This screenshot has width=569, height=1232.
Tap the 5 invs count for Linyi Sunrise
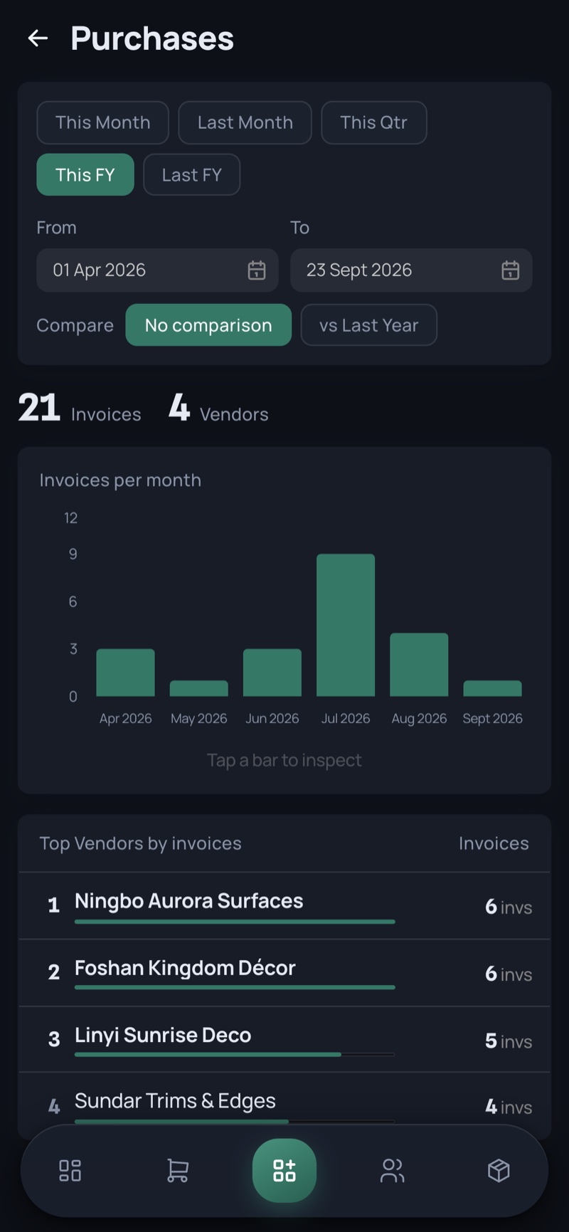(509, 1041)
